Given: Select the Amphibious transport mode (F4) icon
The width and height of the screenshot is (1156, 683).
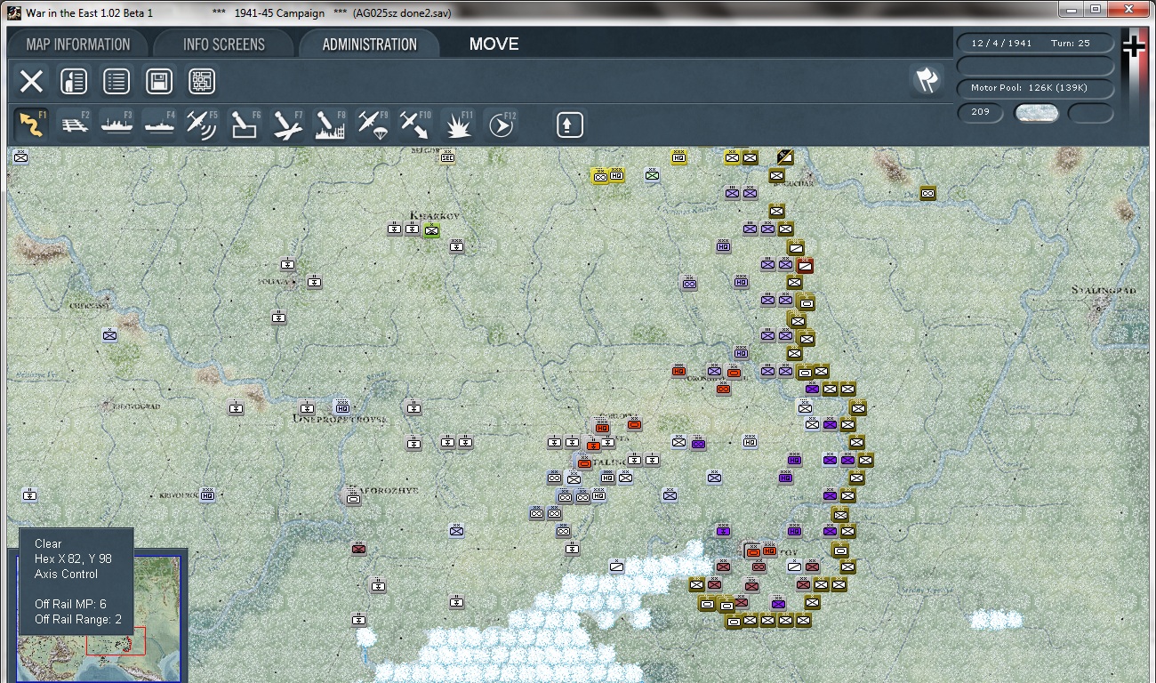Looking at the screenshot, I should (x=159, y=125).
